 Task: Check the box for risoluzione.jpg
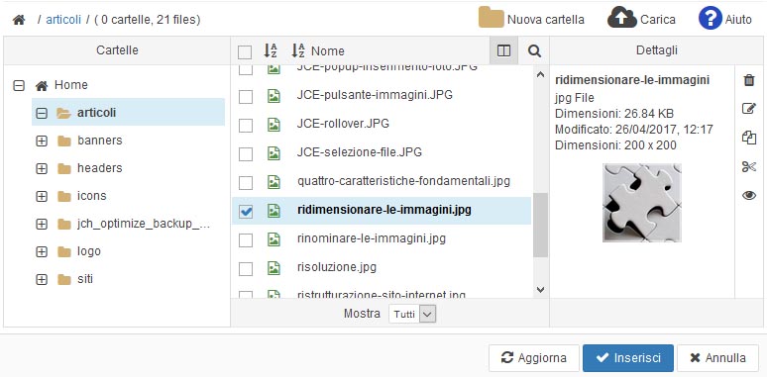[246, 269]
